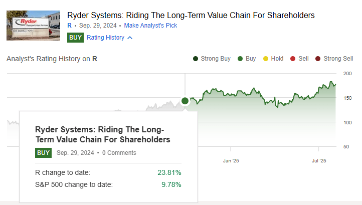Click the 23.81% R change value
362x205 pixels.
tap(169, 172)
